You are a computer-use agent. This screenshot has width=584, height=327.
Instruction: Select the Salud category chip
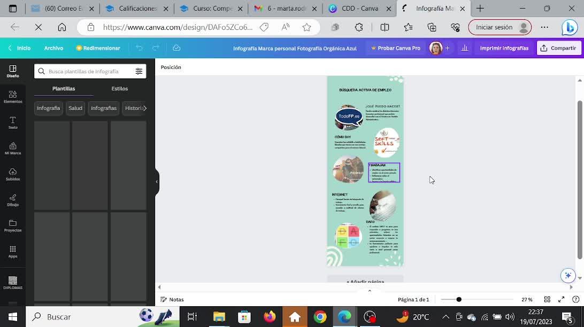pyautogui.click(x=75, y=108)
